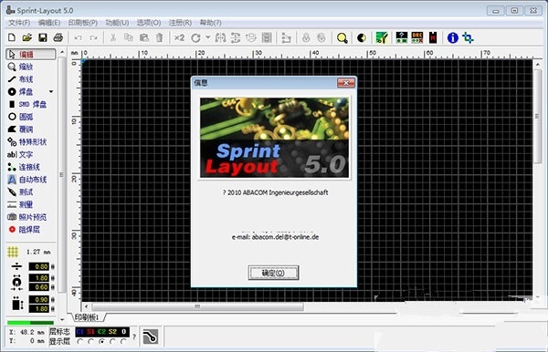Save the layout with the floppy disk icon

43,37
